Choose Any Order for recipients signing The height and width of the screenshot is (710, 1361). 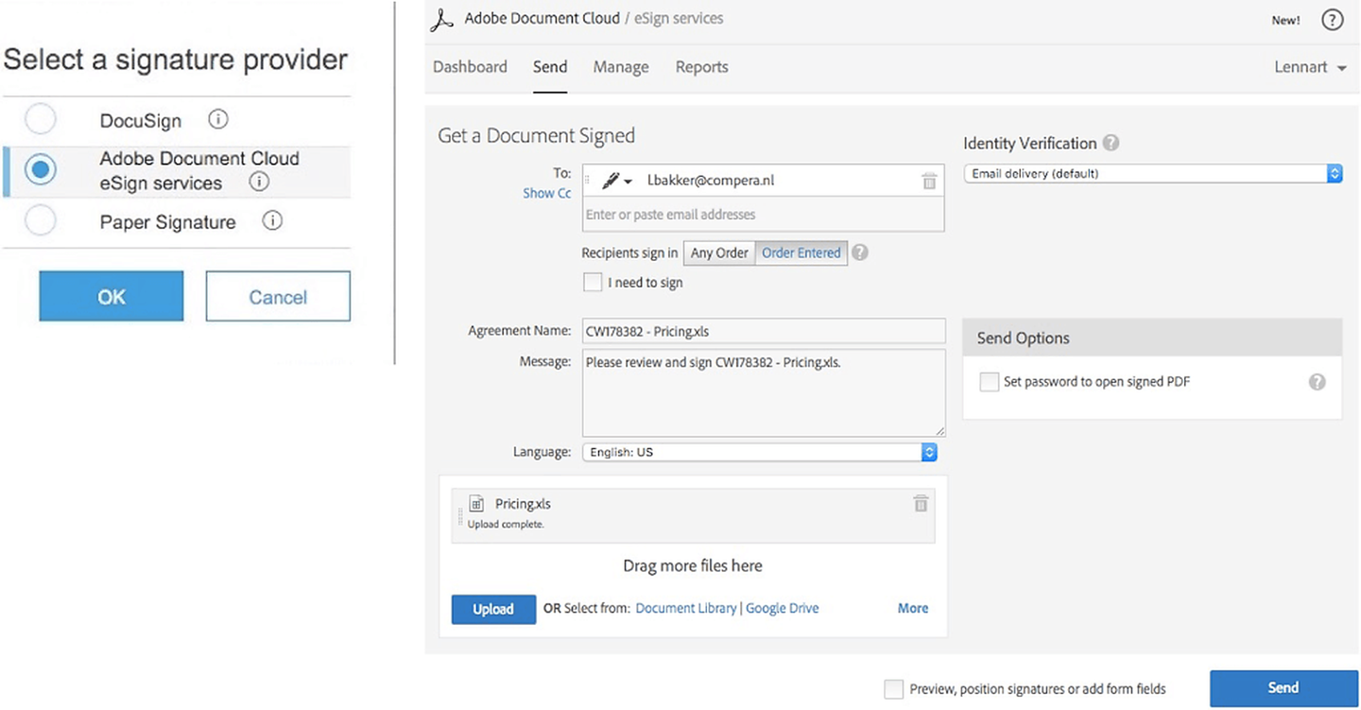pos(719,252)
